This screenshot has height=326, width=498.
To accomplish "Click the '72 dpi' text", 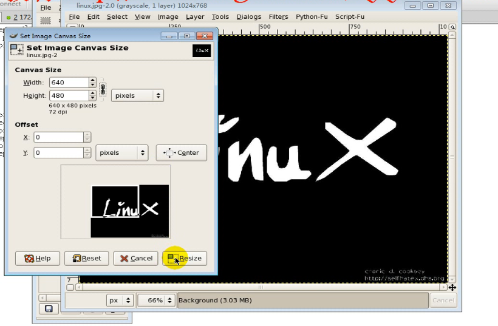I will [58, 112].
